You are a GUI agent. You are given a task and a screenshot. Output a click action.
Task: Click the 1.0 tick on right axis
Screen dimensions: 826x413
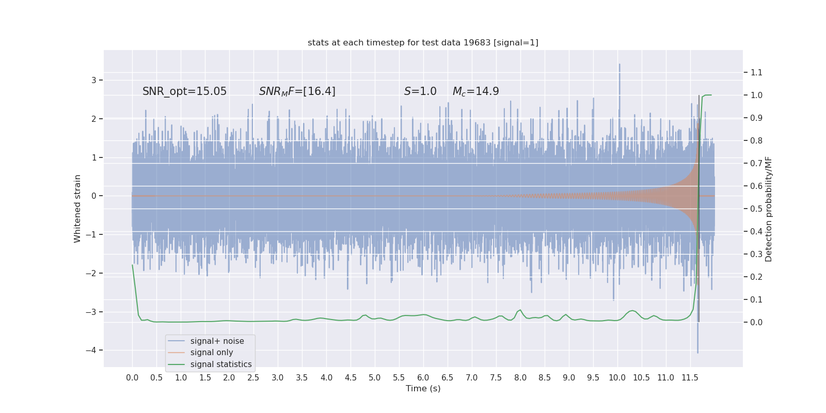(756, 95)
